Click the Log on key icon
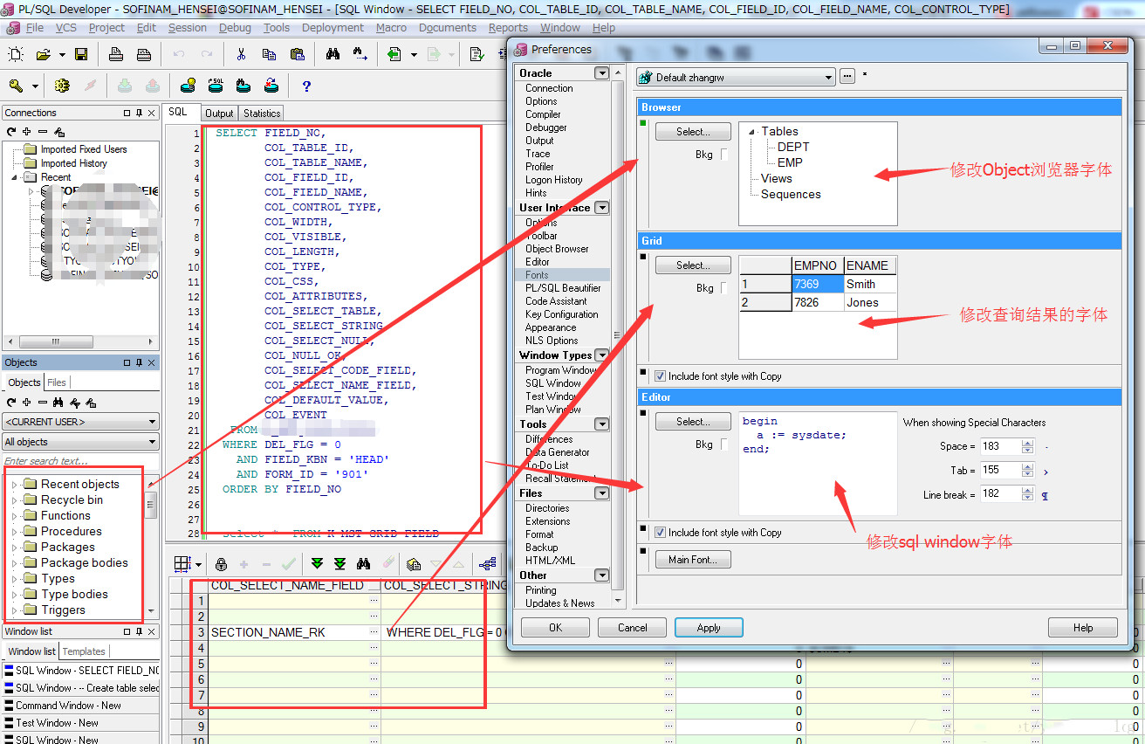1145x744 pixels. coord(16,86)
